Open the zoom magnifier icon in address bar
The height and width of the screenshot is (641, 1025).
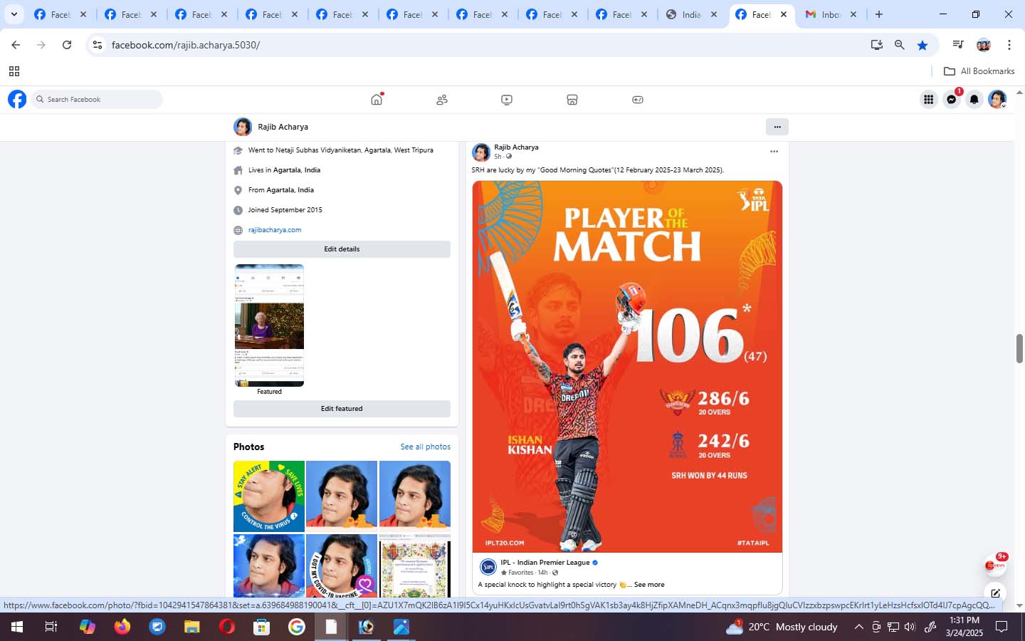point(900,45)
